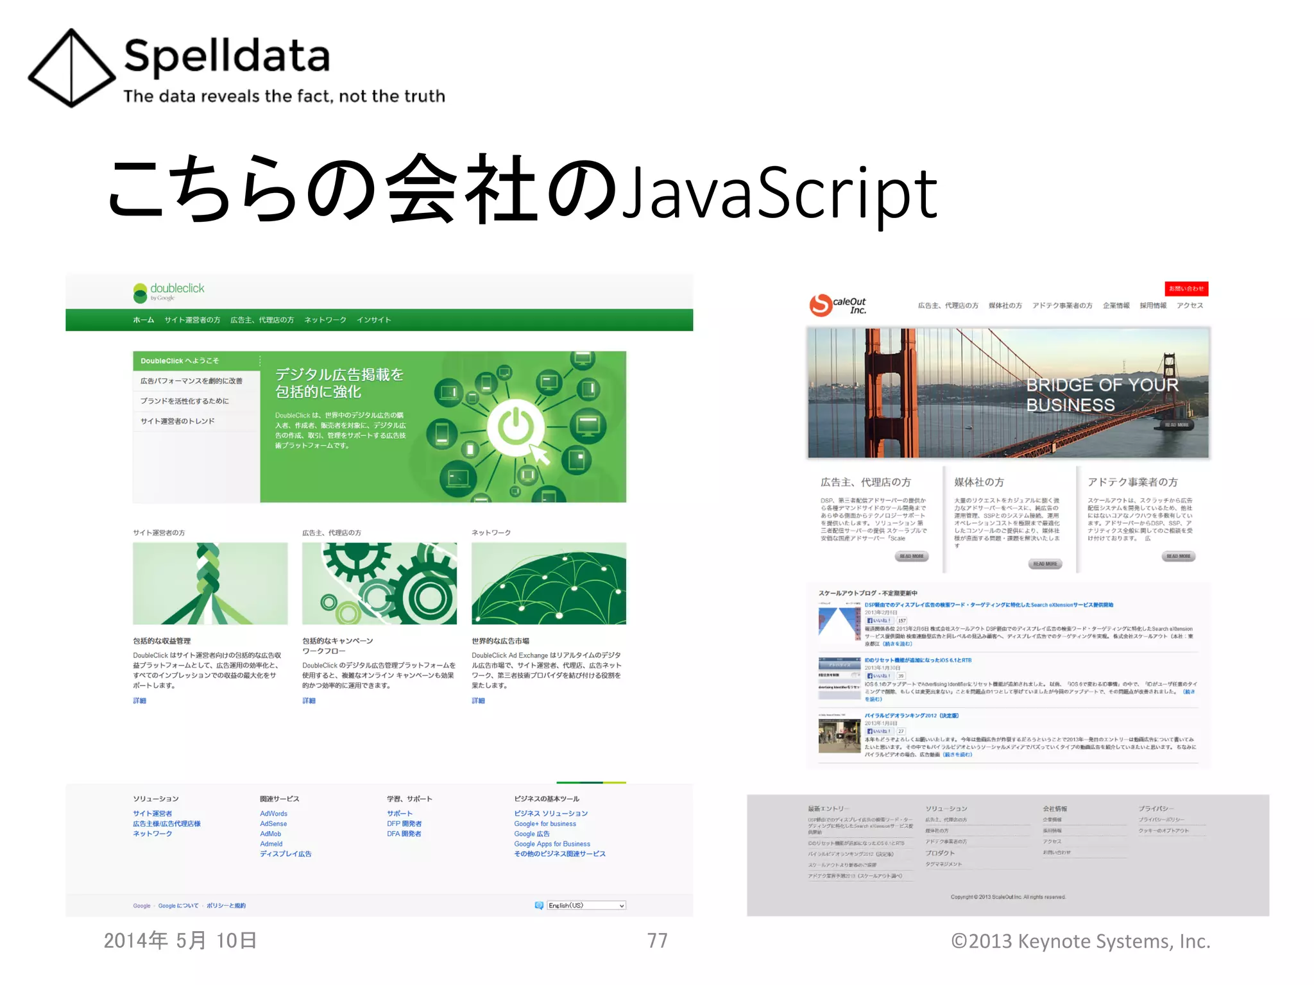Screen dimensions: 1314x985
Task: Open 詳細 link under 包括的なキャンペーンワークフロー
Action: (x=309, y=701)
